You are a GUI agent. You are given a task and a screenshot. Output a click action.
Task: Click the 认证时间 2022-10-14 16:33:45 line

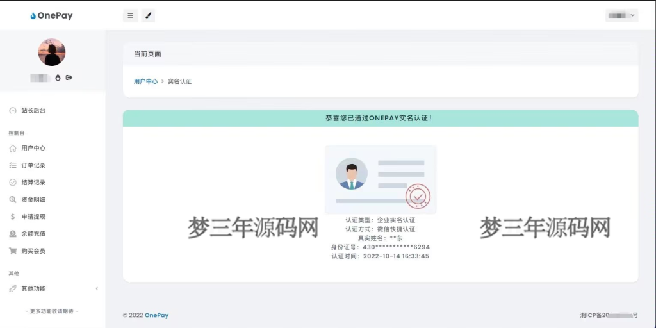(x=381, y=256)
